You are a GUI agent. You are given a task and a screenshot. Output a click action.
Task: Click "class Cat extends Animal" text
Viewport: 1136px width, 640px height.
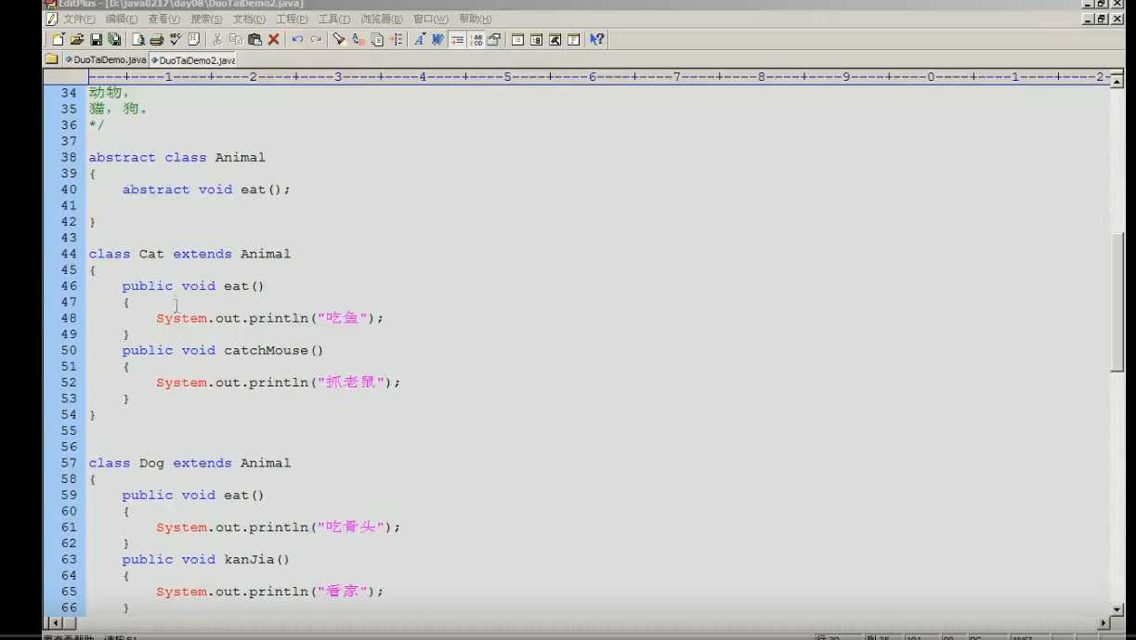click(189, 254)
